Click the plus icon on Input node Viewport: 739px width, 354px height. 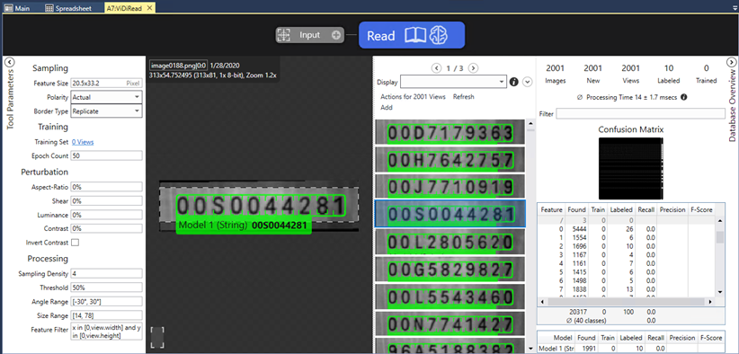click(x=336, y=35)
